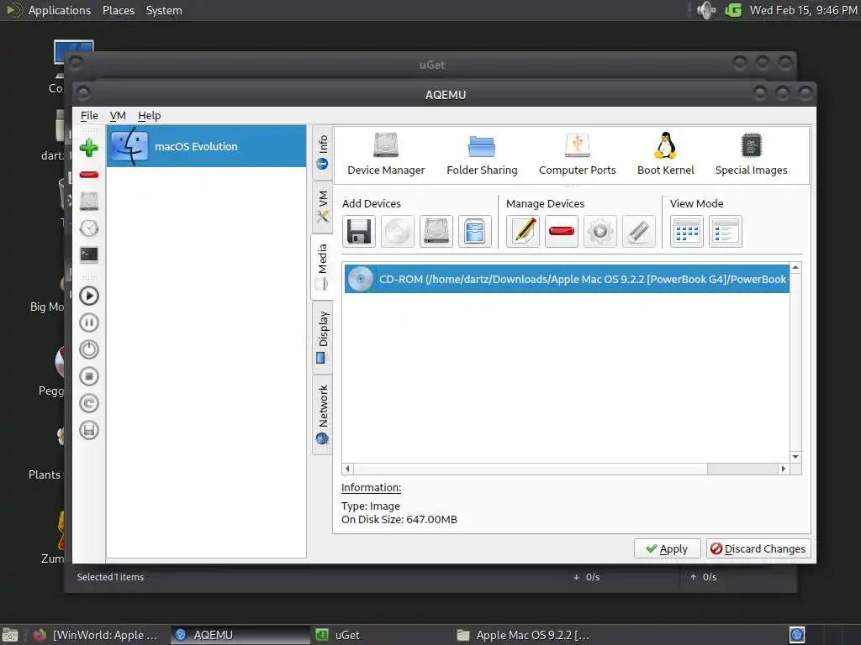The width and height of the screenshot is (861, 645).
Task: Delete VM using red minus in sidebar
Action: [89, 175]
